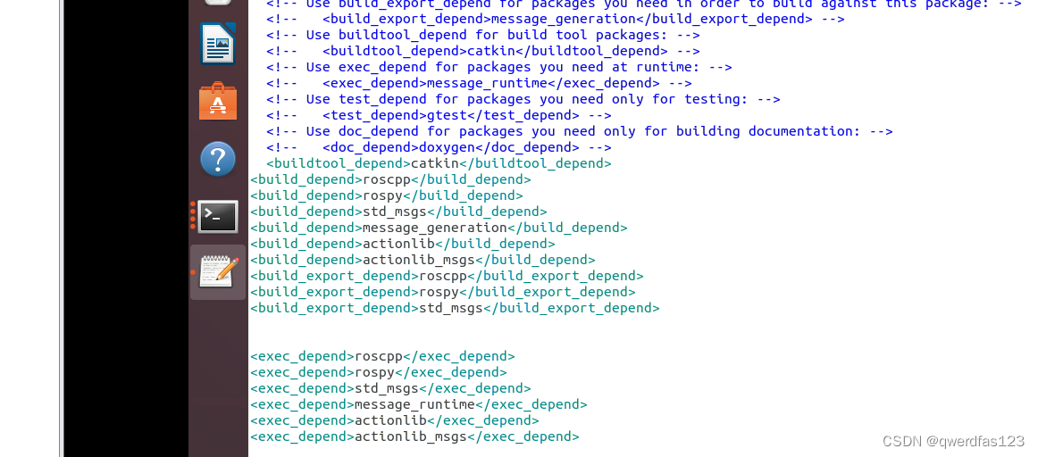The height and width of the screenshot is (457, 1038).
Task: Click the catkin buildtool_depend line
Action: pos(439,163)
